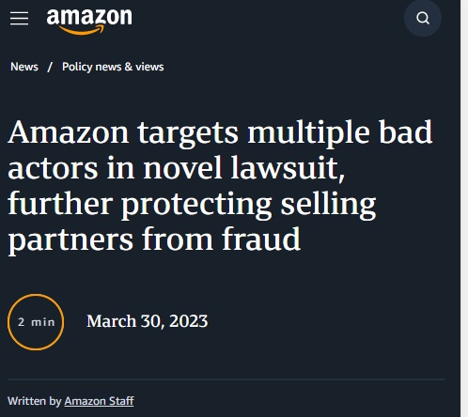Click the dark circular search button background
This screenshot has width=468, height=417.
(423, 18)
